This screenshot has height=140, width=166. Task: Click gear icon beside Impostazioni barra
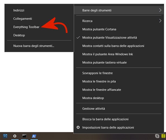[x=78, y=127]
